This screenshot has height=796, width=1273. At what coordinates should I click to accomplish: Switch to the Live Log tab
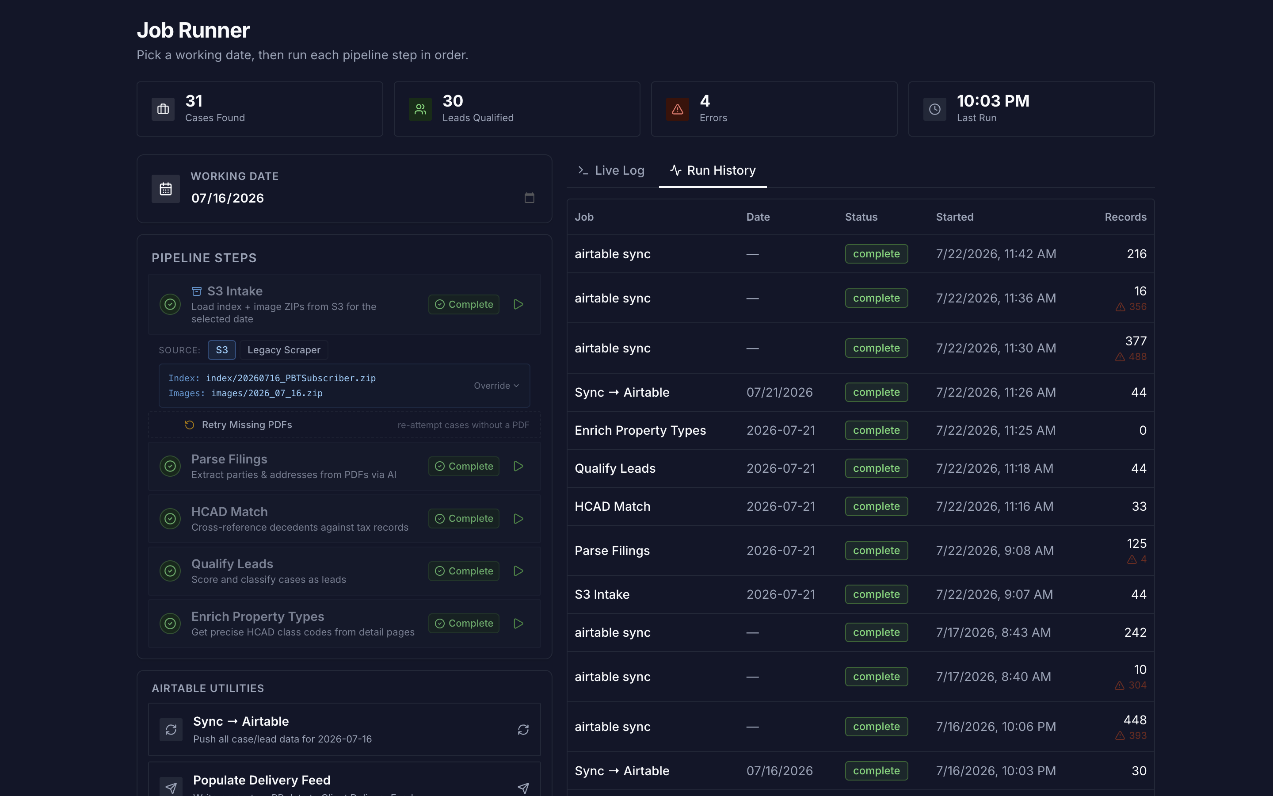click(x=611, y=171)
